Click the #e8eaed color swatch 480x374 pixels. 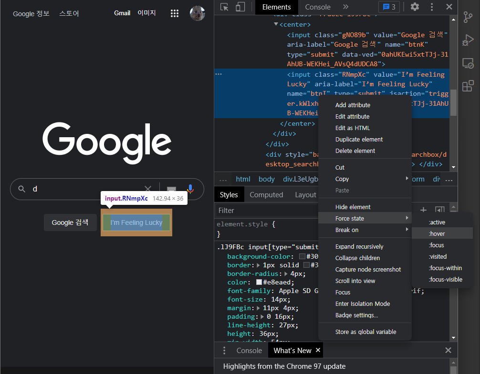[x=259, y=282]
